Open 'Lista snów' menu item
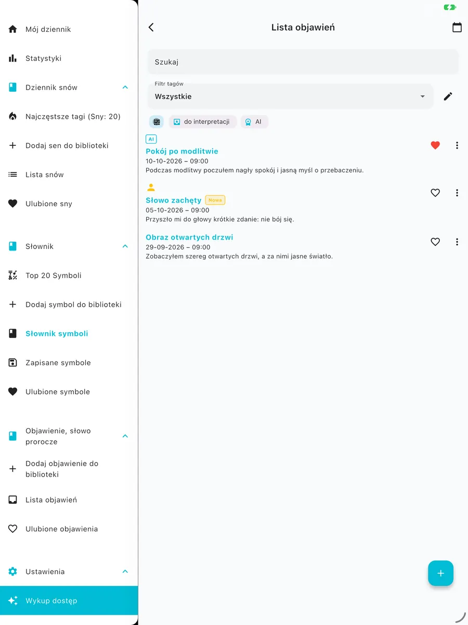 click(69, 174)
